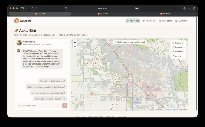Image resolution: width=205 pixels, height=127 pixels.
Task: Click the AskABird logo icon
Action: pos(17,21)
